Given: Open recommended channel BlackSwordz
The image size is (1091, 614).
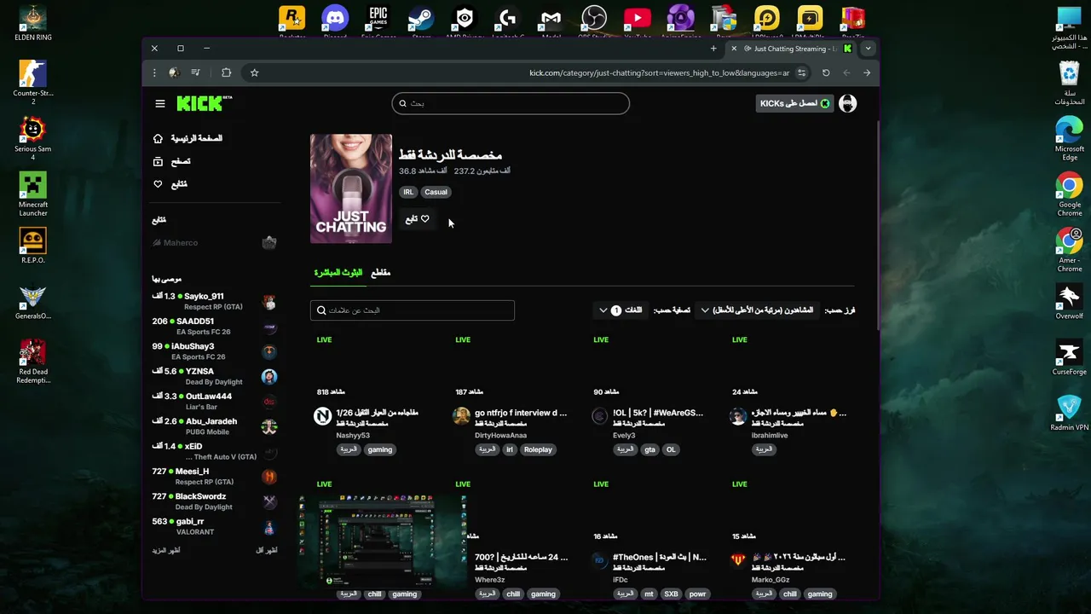Looking at the screenshot, I should click(x=215, y=501).
